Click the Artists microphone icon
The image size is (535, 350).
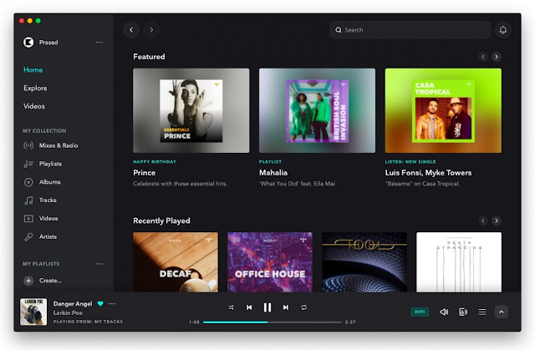(28, 237)
